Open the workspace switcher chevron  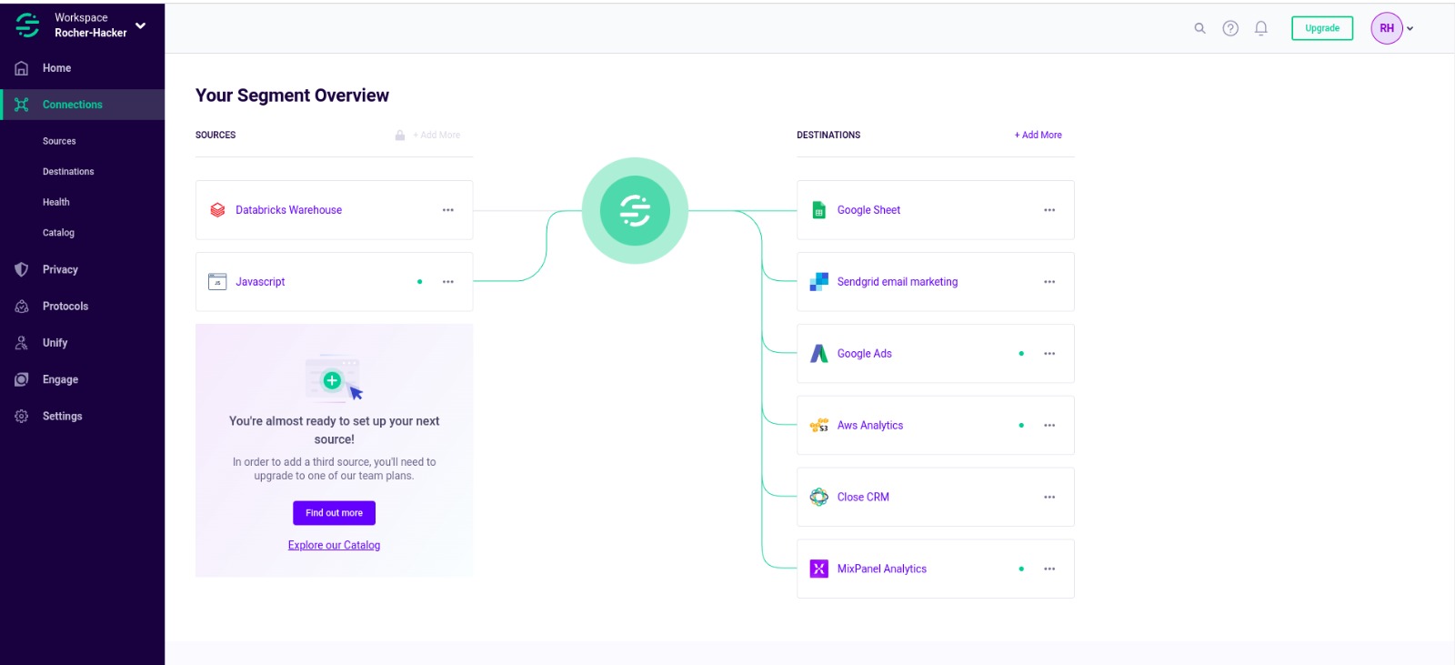pyautogui.click(x=140, y=25)
